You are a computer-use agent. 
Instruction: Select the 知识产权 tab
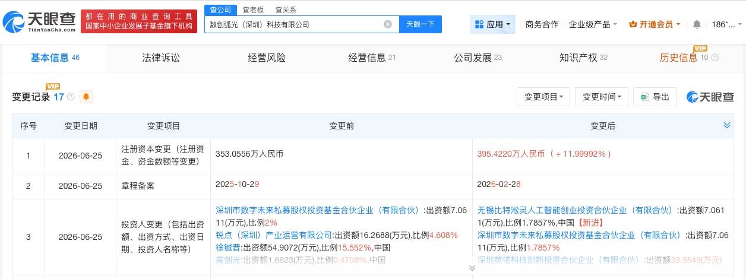(x=583, y=58)
